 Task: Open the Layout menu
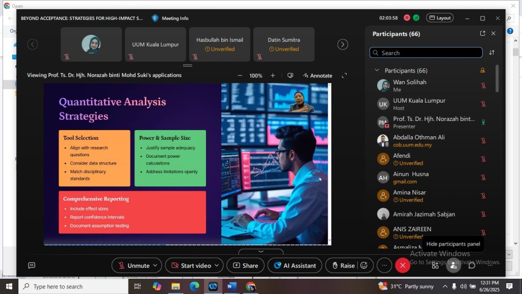439,18
